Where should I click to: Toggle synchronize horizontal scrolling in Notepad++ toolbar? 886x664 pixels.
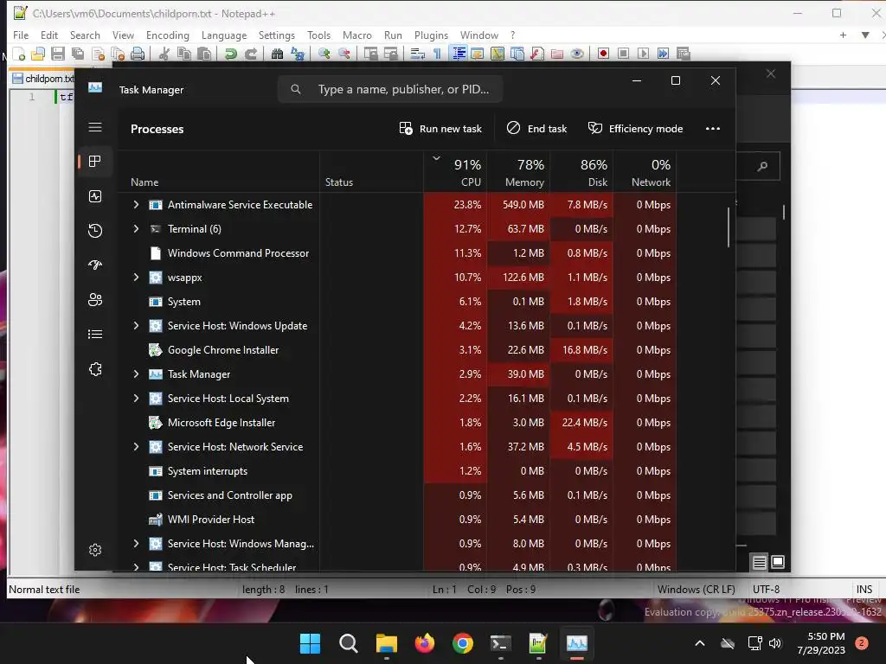[x=390, y=54]
